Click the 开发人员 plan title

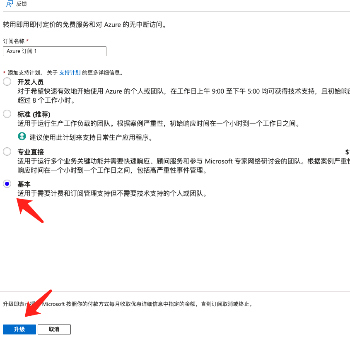pyautogui.click(x=30, y=82)
